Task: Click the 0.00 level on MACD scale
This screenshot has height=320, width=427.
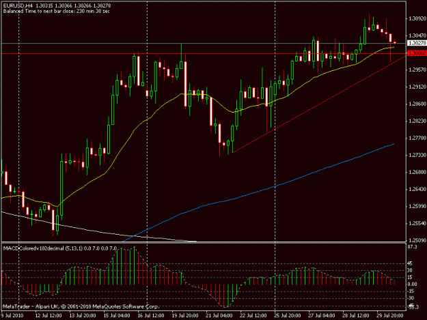Action: (x=412, y=284)
